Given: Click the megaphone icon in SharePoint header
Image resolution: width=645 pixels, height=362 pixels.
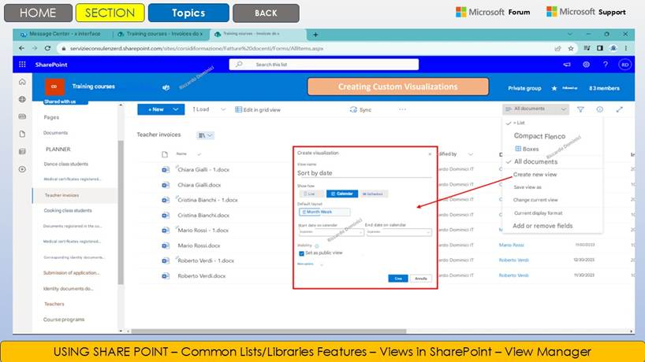Looking at the screenshot, I should (567, 65).
